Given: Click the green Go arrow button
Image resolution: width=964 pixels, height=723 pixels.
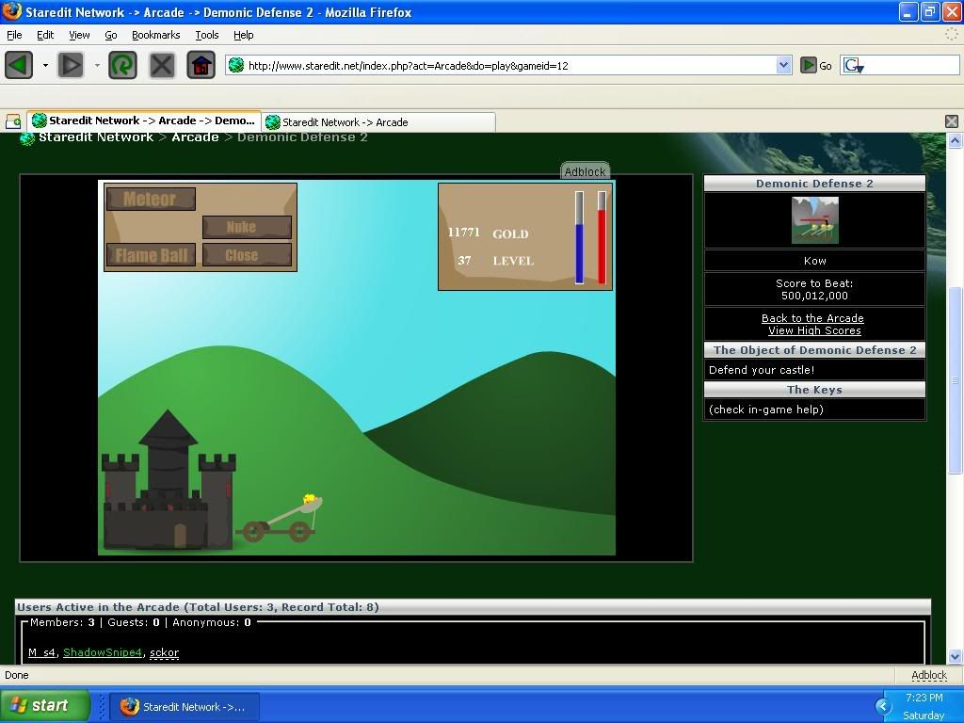Looking at the screenshot, I should [809, 65].
